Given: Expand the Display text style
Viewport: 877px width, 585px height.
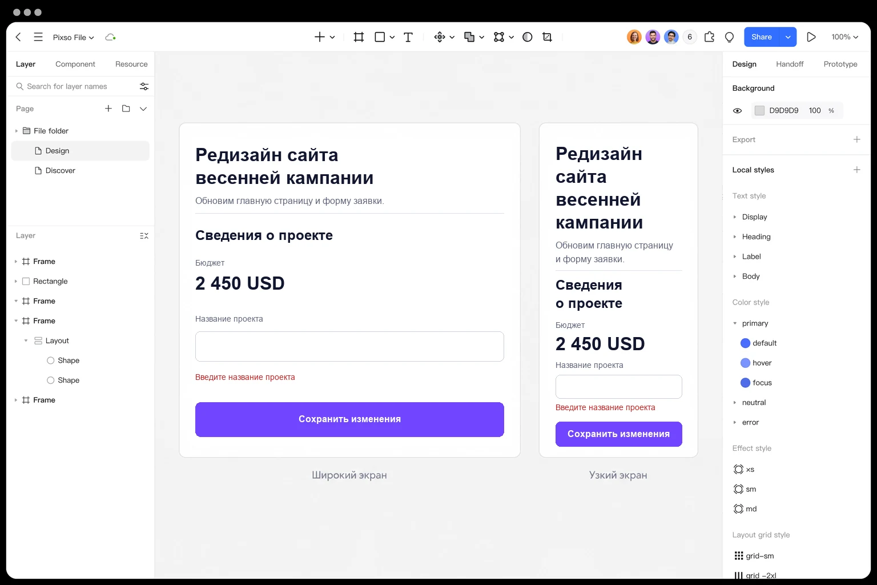Looking at the screenshot, I should [x=735, y=217].
